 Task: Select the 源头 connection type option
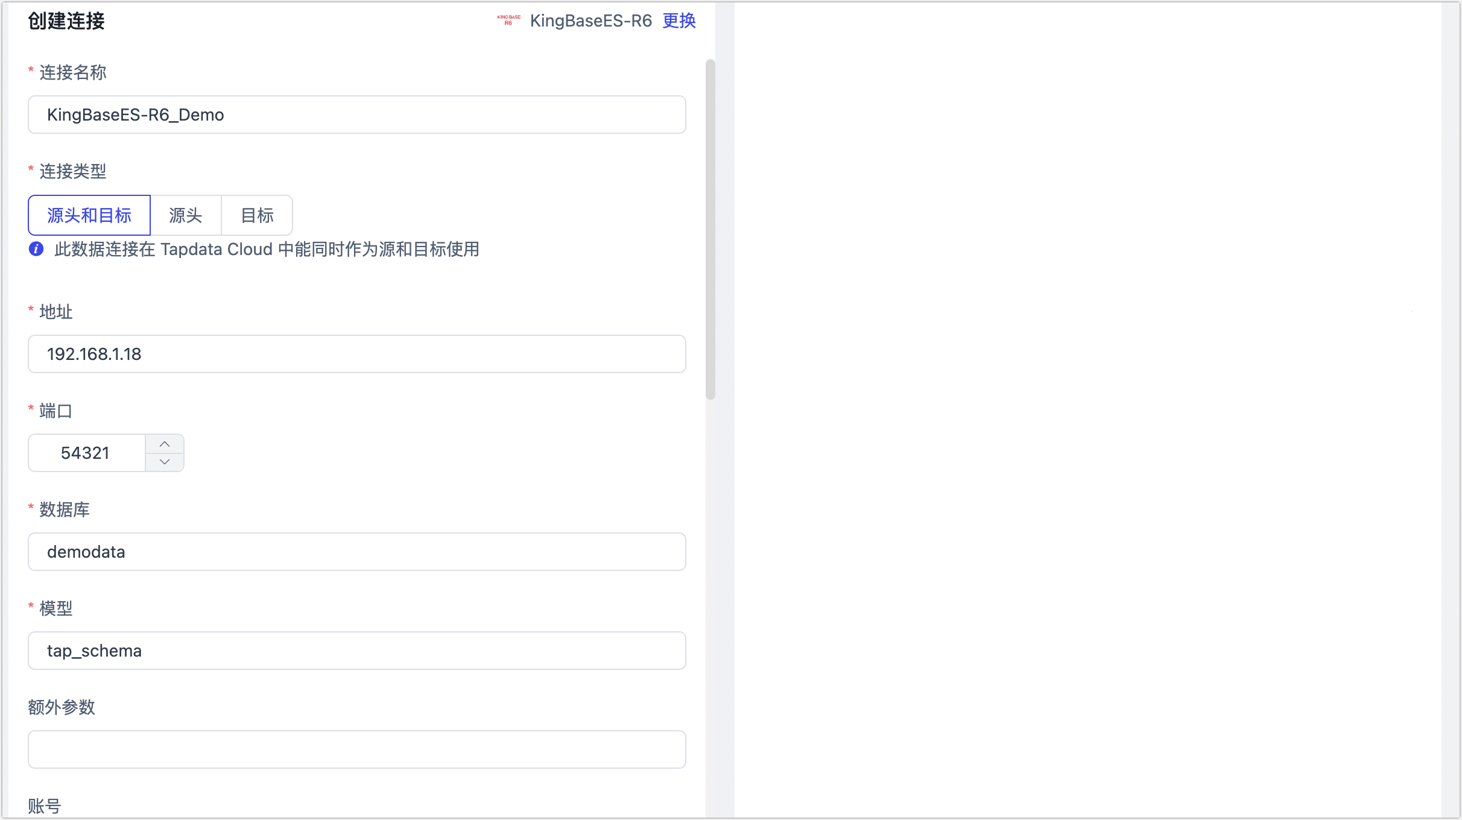click(186, 215)
